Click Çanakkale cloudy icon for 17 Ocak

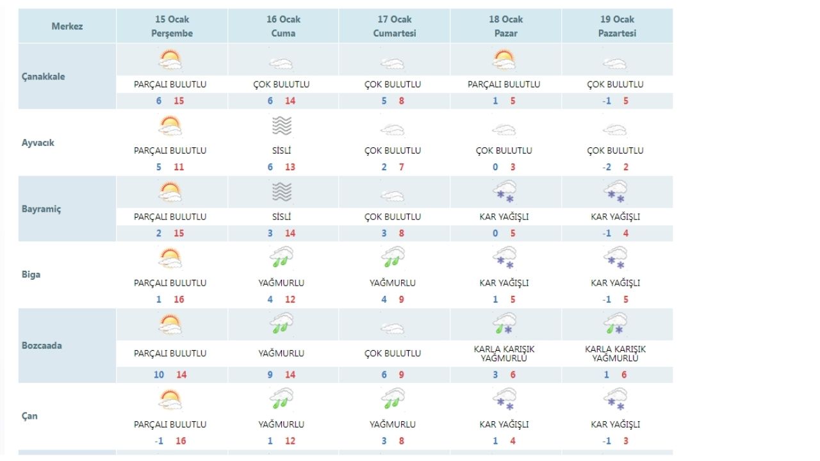(x=393, y=63)
